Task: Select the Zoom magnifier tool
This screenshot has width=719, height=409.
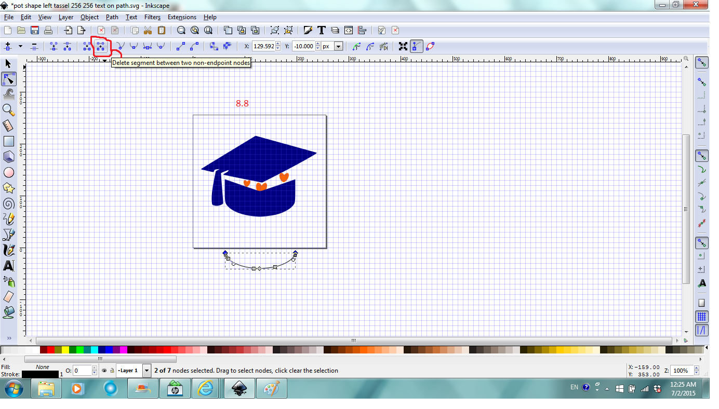Action: pyautogui.click(x=8, y=110)
